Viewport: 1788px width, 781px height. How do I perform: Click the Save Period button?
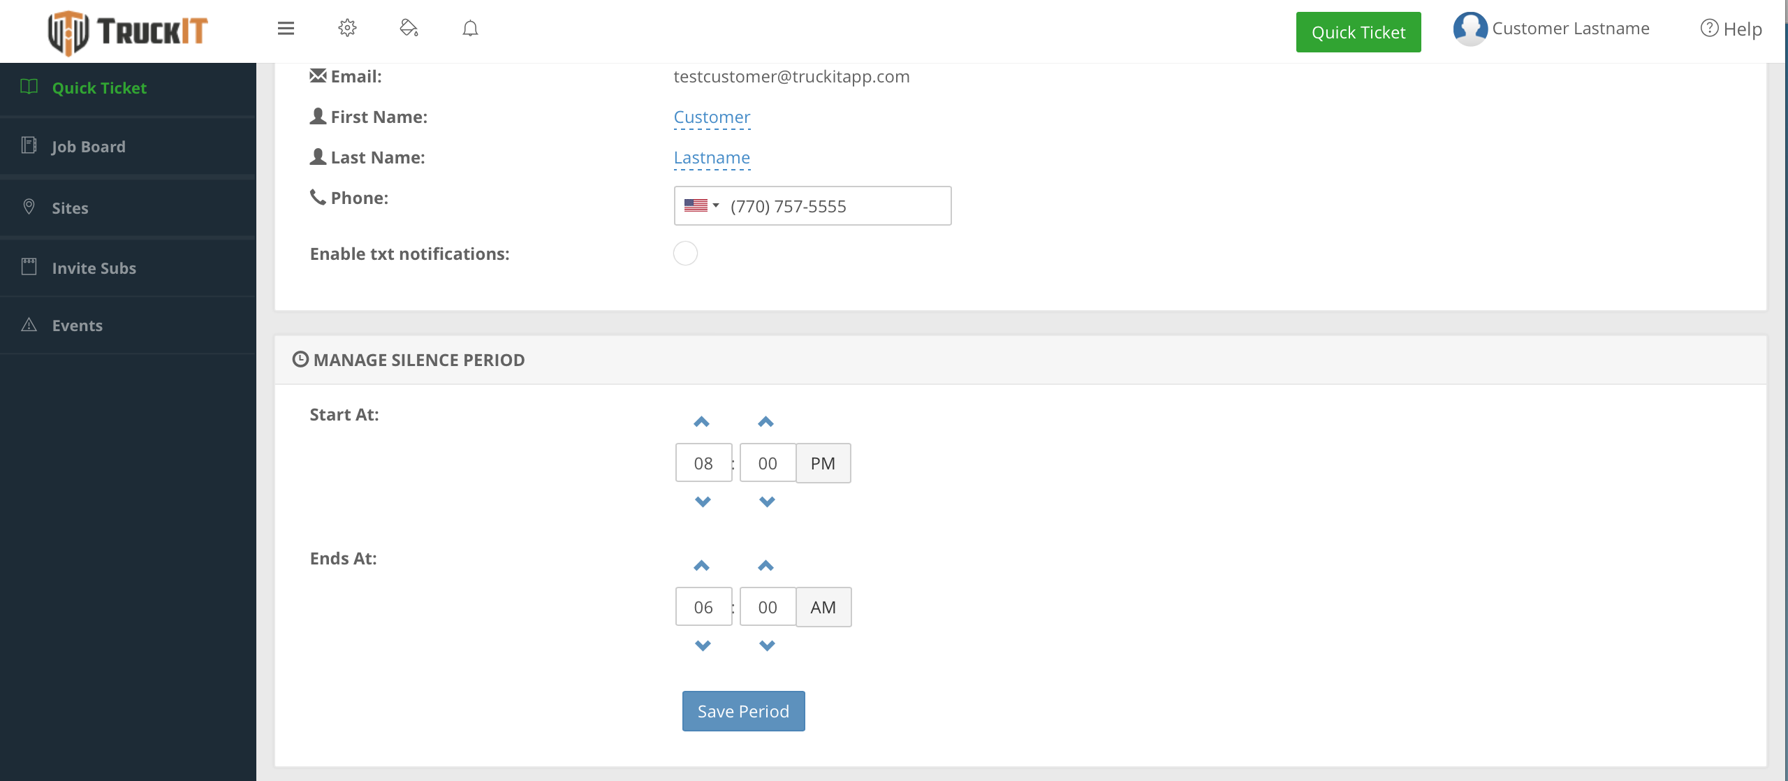[x=743, y=711]
